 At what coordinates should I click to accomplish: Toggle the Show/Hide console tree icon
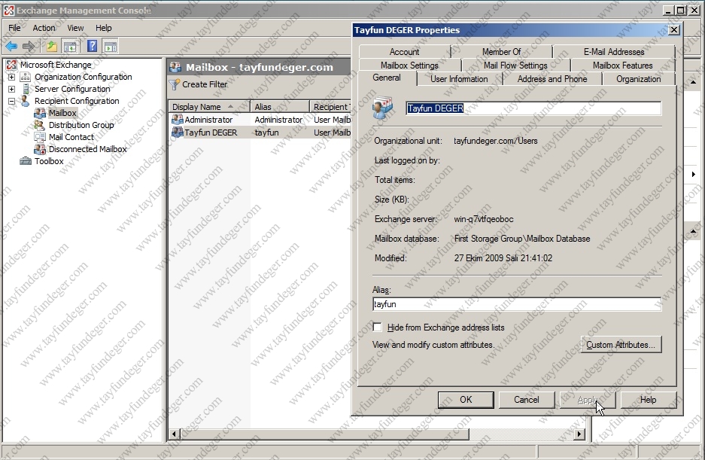(x=70, y=46)
